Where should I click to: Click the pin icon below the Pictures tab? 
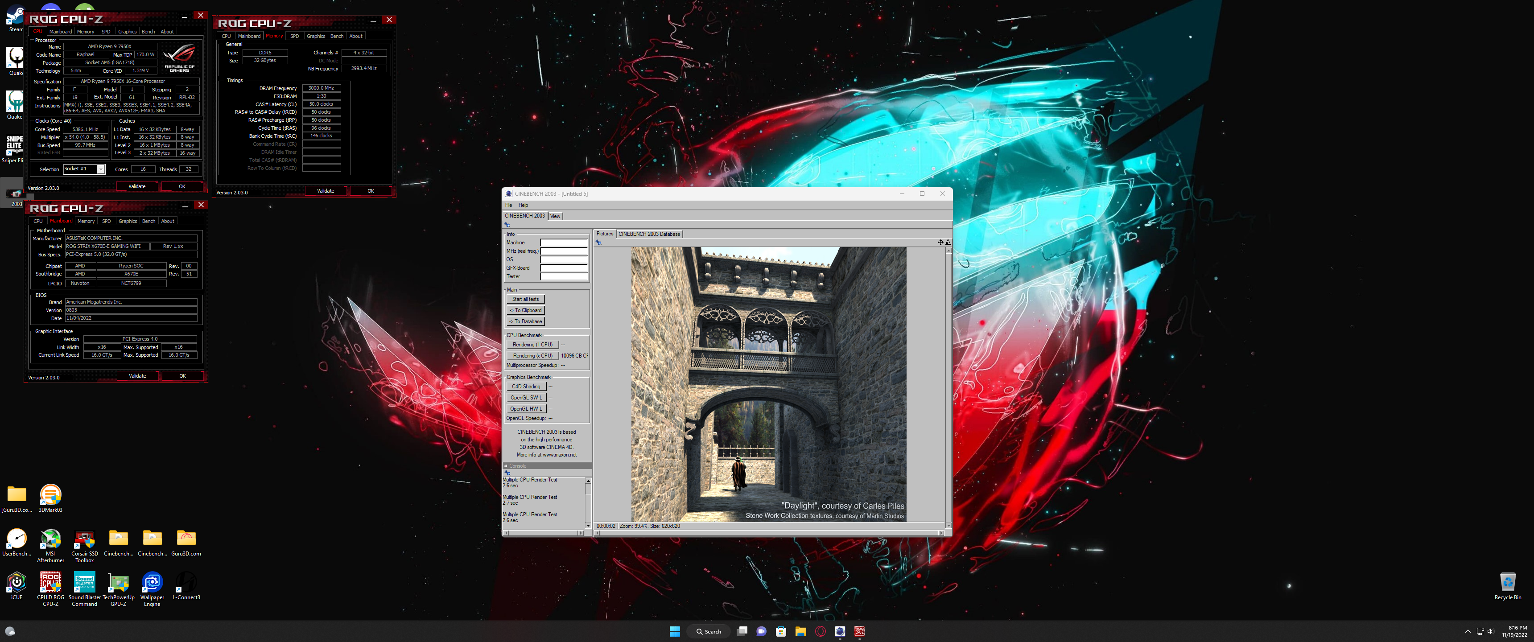click(x=598, y=243)
